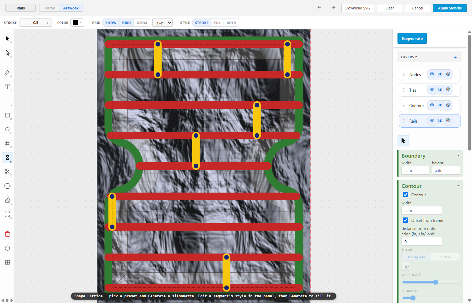Click the Clear button
472x303 pixels.
390,8
